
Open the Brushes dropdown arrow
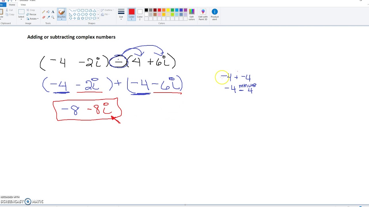click(x=61, y=19)
